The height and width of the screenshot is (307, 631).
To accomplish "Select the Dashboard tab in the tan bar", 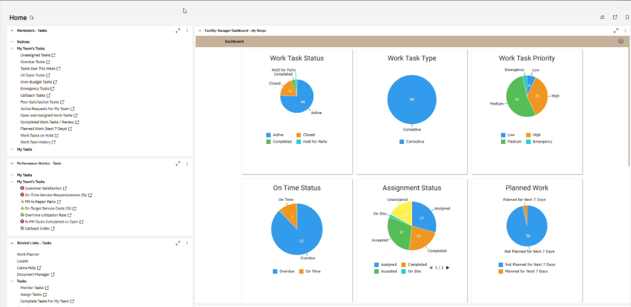I will [x=234, y=42].
